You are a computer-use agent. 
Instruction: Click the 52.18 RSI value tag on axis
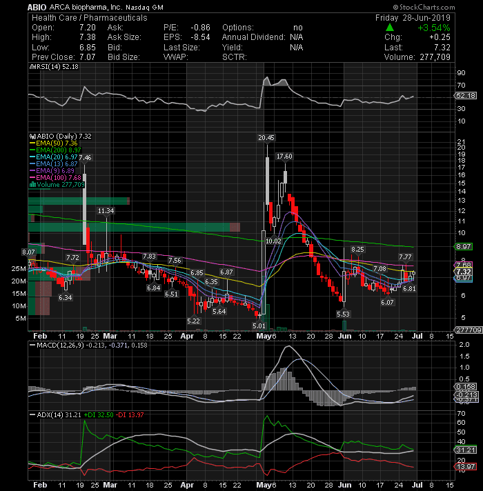(x=466, y=95)
